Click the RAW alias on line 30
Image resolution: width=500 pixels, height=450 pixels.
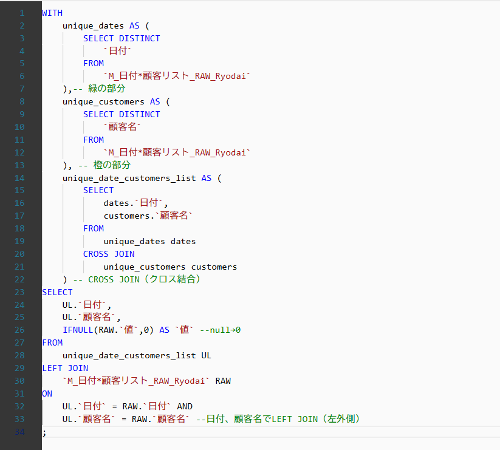223,381
